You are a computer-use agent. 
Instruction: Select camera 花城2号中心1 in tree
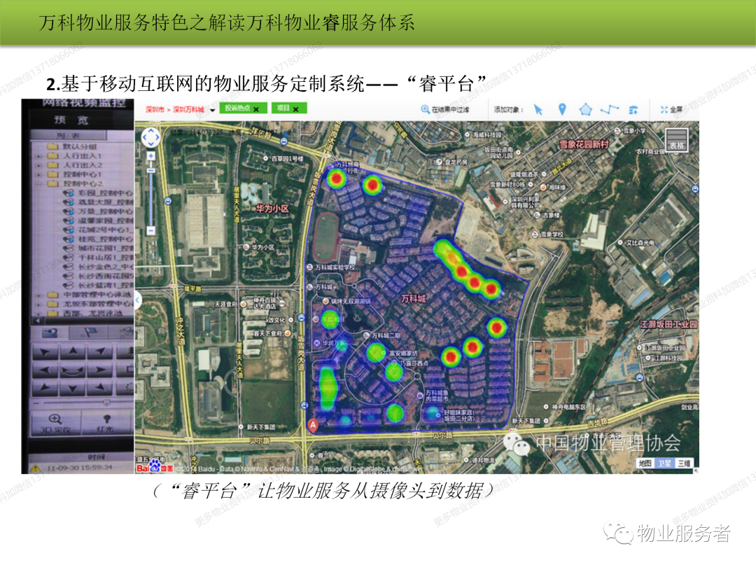[x=99, y=230]
